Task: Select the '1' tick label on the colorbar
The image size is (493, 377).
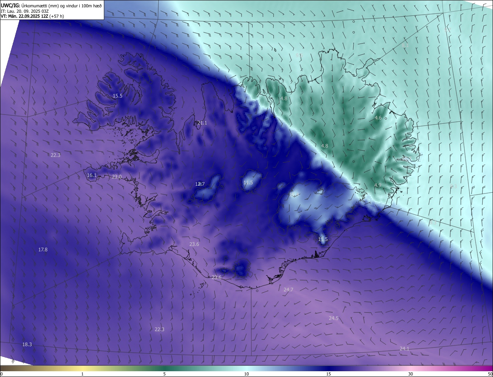Action: 82,374
